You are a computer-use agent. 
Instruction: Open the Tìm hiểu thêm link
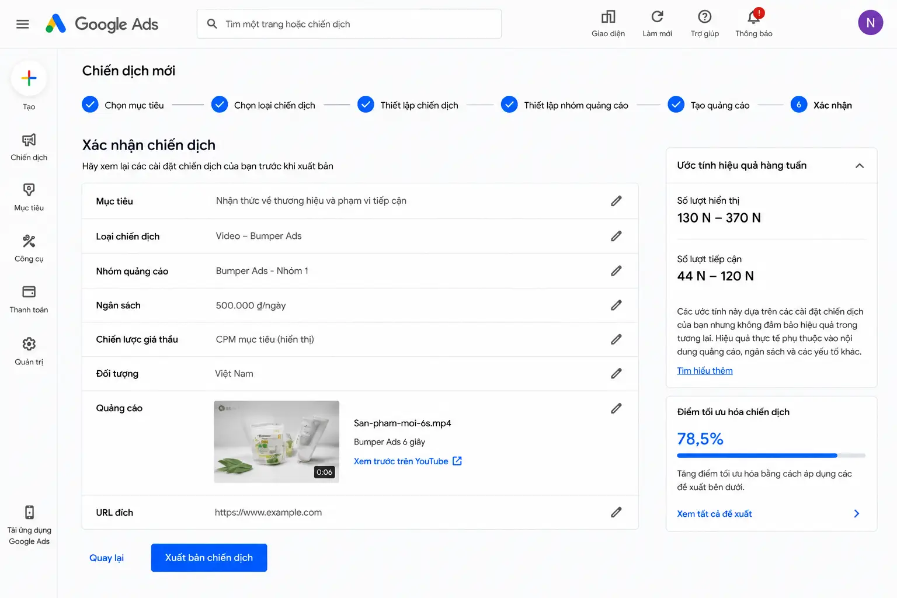705,371
